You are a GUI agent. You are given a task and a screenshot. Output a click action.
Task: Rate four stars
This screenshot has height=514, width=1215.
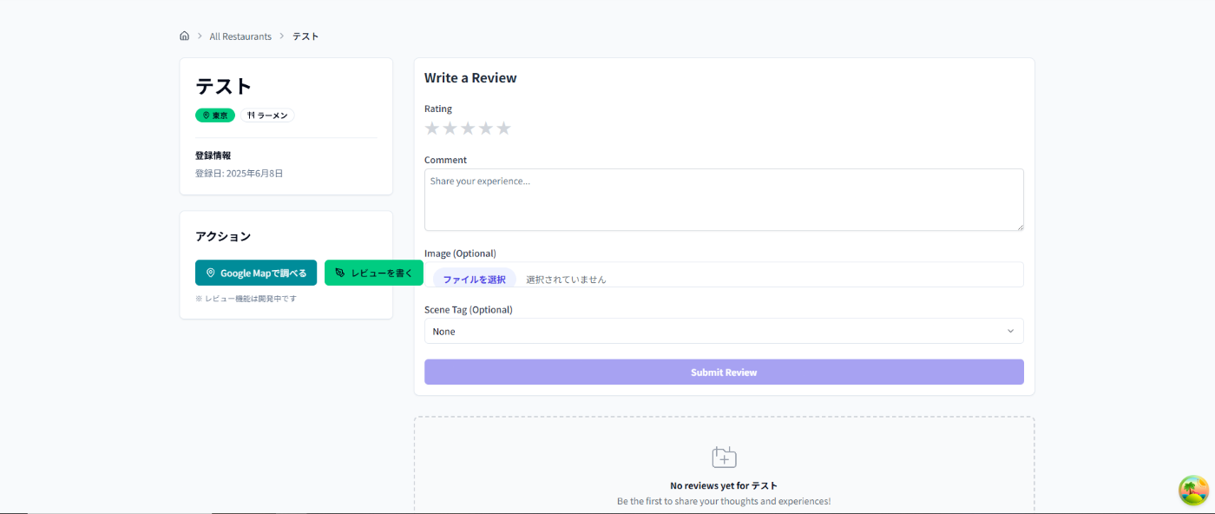click(x=486, y=128)
